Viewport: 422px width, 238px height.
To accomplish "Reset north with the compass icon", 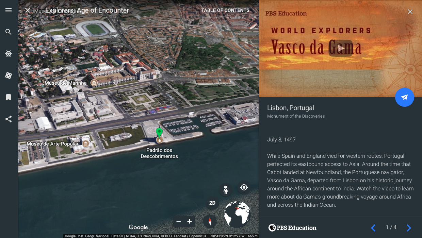I will click(x=210, y=221).
